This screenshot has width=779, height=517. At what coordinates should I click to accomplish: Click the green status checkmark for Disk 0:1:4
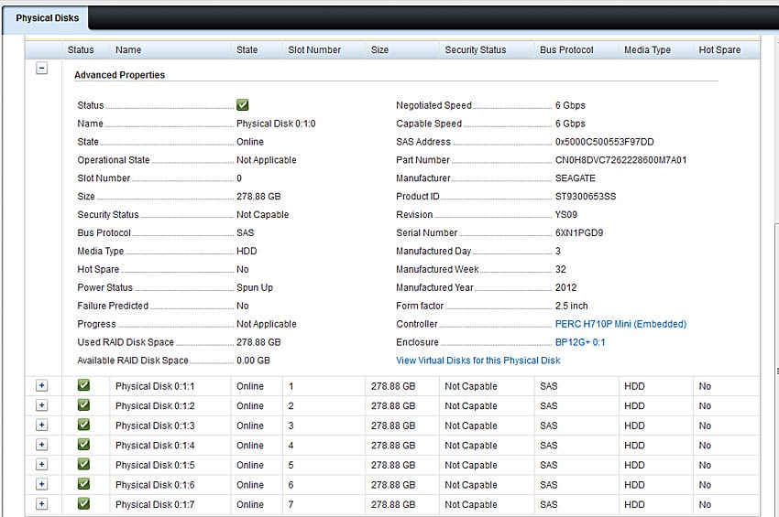(84, 445)
